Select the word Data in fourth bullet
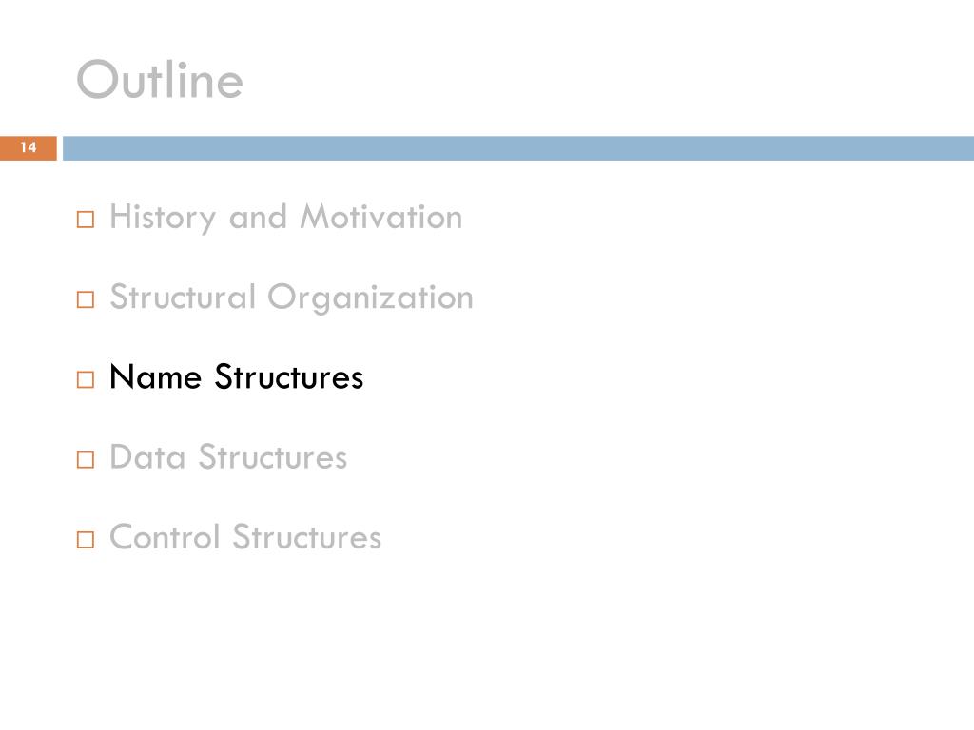Viewport: 974px width, 730px height. [147, 457]
